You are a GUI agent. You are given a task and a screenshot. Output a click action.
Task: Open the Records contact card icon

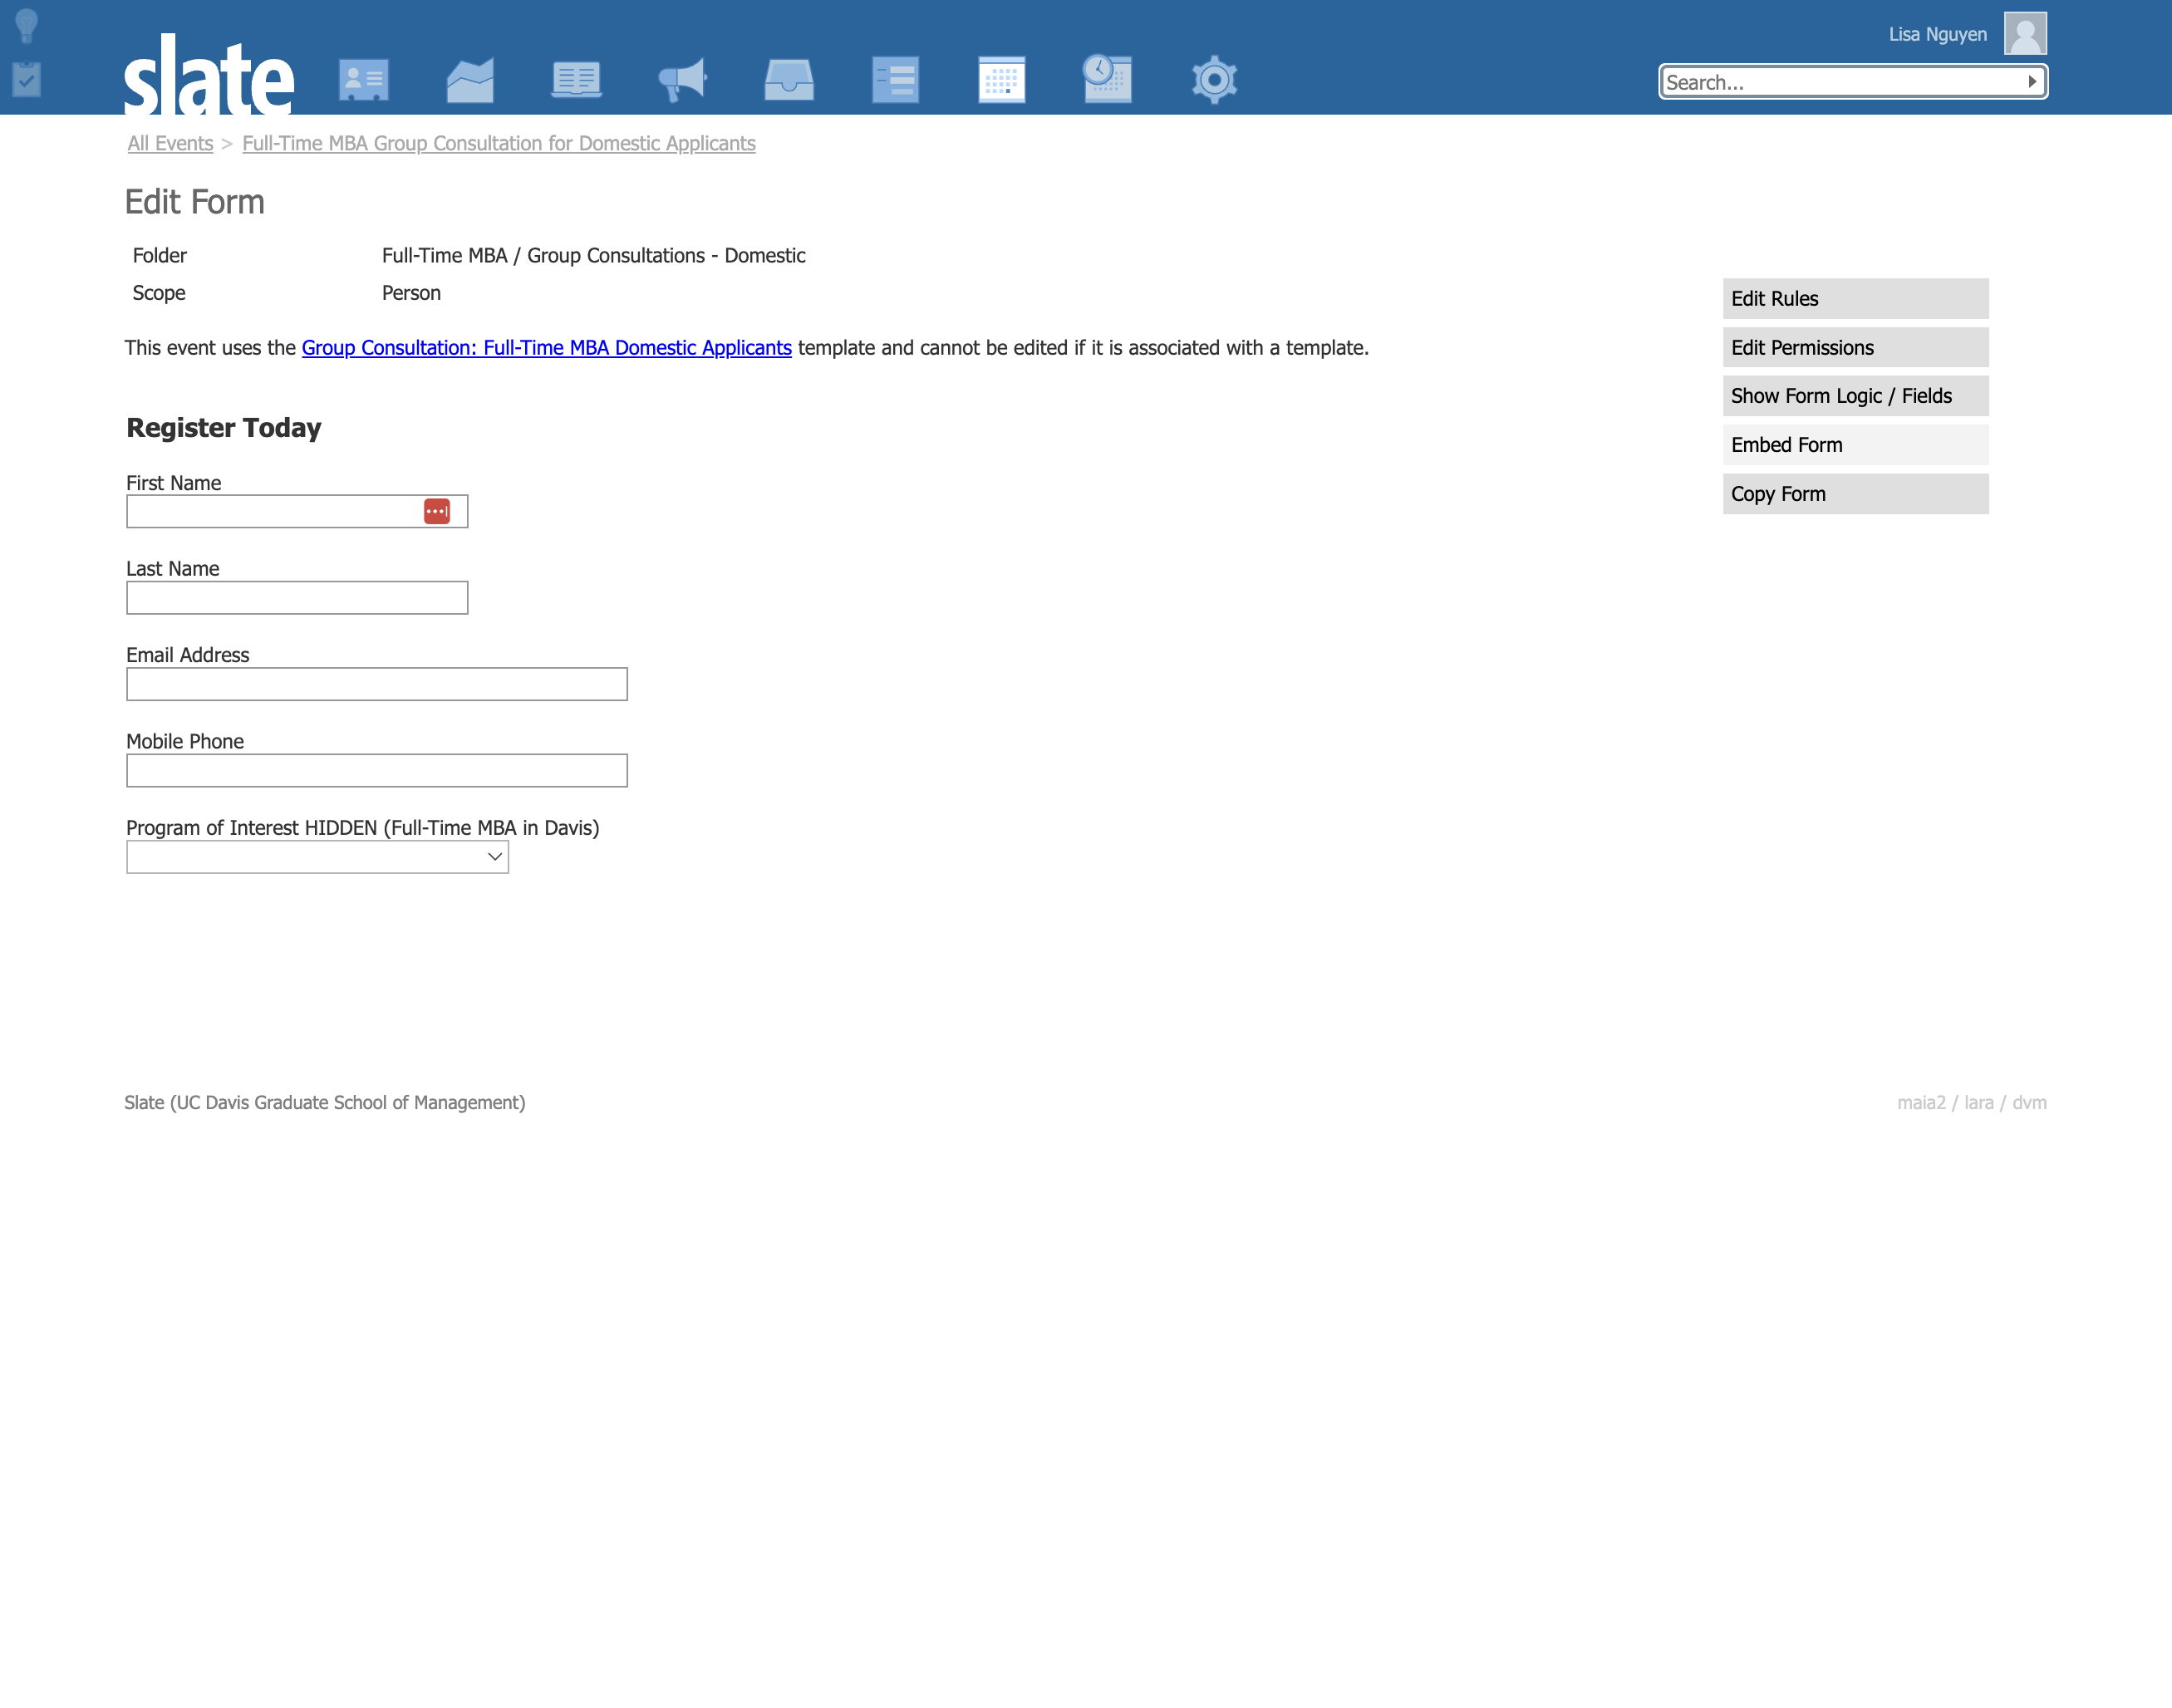click(364, 80)
